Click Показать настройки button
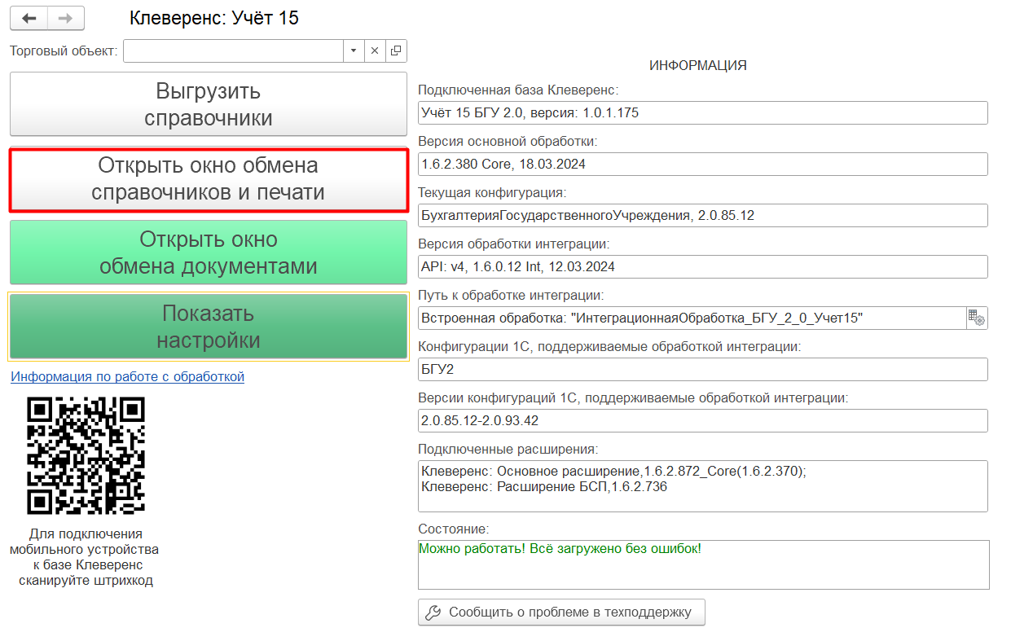1011x641 pixels. [x=208, y=327]
